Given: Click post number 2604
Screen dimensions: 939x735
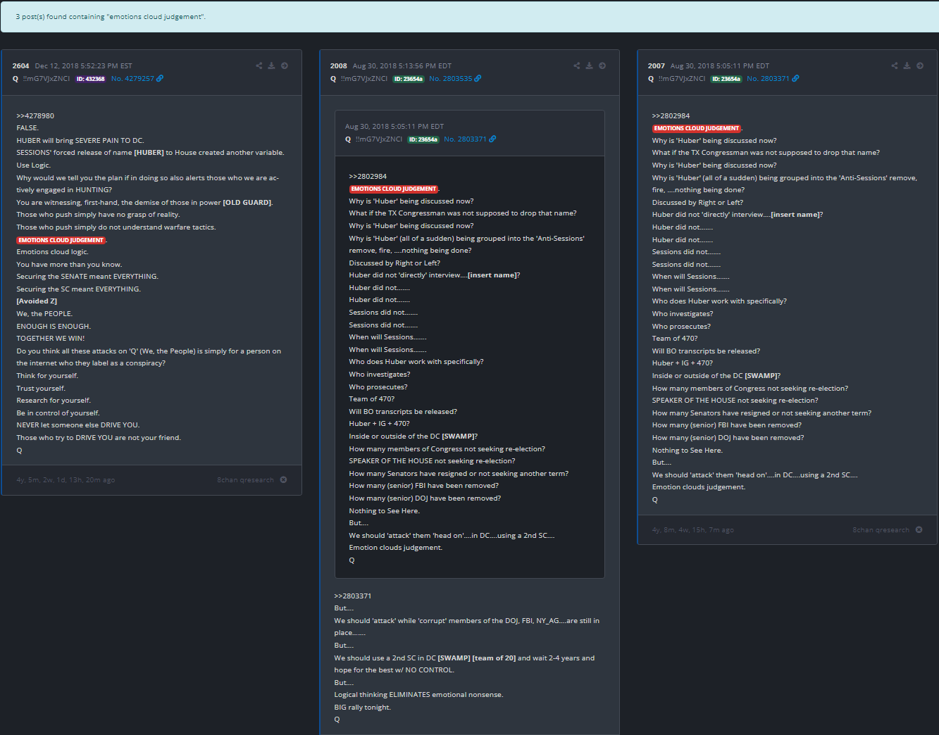Looking at the screenshot, I should point(20,65).
